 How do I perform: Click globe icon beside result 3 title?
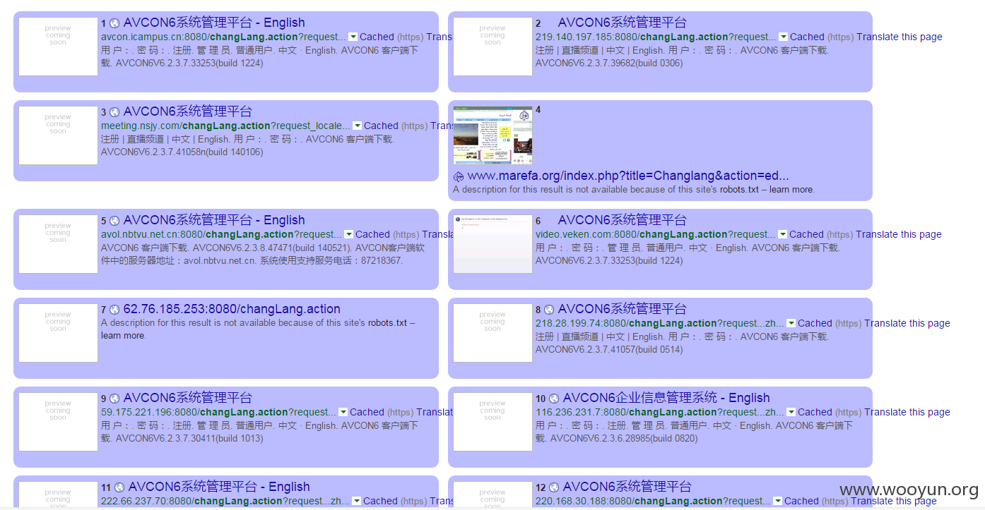(114, 112)
